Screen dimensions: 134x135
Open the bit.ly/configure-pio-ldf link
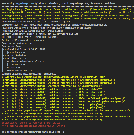(x=58, y=34)
